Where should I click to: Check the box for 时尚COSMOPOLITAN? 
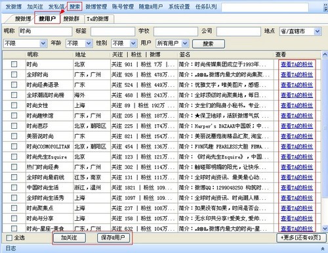click(x=14, y=147)
